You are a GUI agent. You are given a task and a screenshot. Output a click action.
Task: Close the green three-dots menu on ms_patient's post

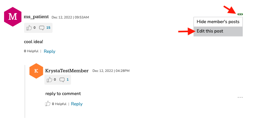click(240, 14)
